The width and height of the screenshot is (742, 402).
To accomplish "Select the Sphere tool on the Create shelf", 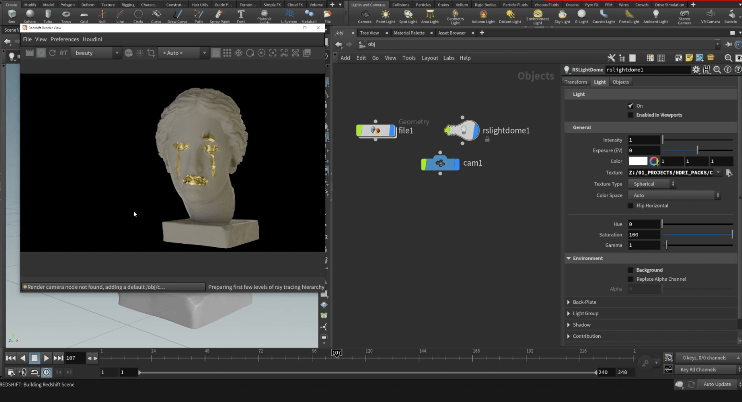I will tap(30, 16).
